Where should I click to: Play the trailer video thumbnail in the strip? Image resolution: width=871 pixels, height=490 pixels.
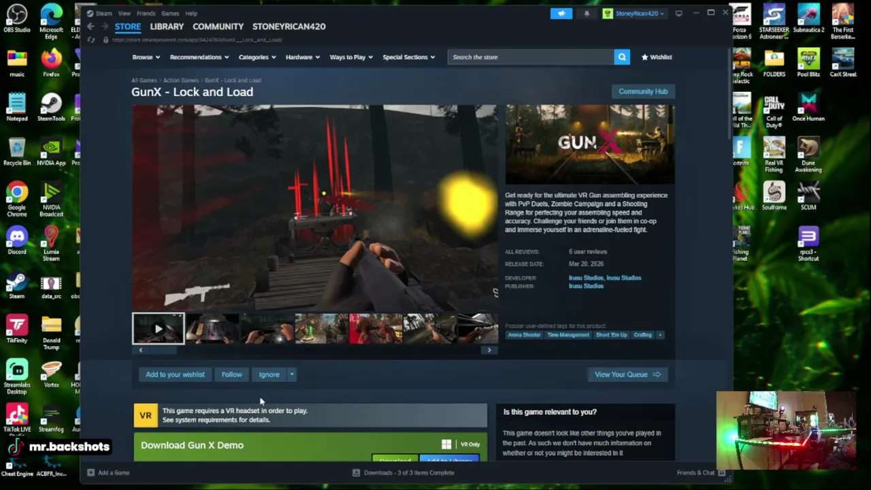click(x=158, y=329)
